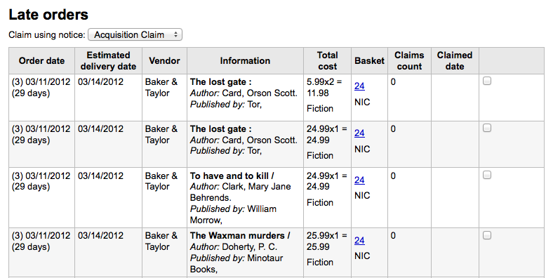Open basket 24 link for Waxman murders

click(x=359, y=240)
